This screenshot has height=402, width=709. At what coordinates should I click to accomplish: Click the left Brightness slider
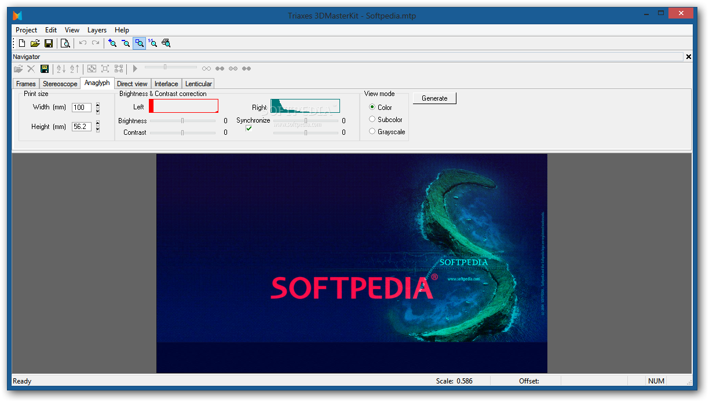pos(182,121)
